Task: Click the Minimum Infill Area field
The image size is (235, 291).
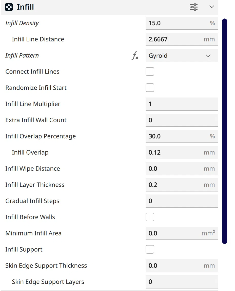Action: click(175, 233)
